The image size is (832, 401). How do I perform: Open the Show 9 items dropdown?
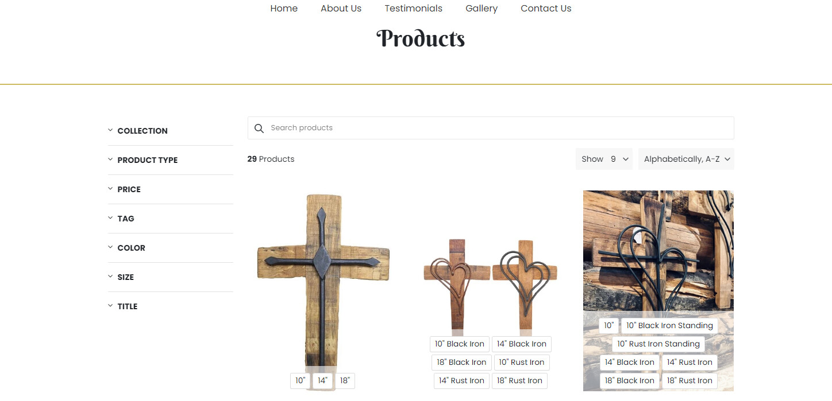tap(604, 159)
